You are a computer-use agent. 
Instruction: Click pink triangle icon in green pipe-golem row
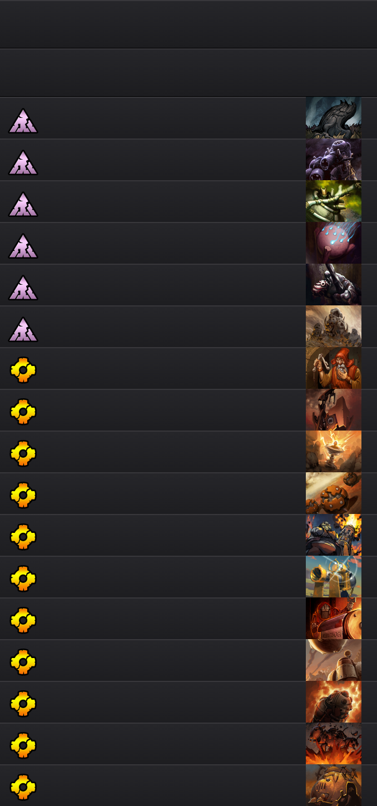point(23,204)
